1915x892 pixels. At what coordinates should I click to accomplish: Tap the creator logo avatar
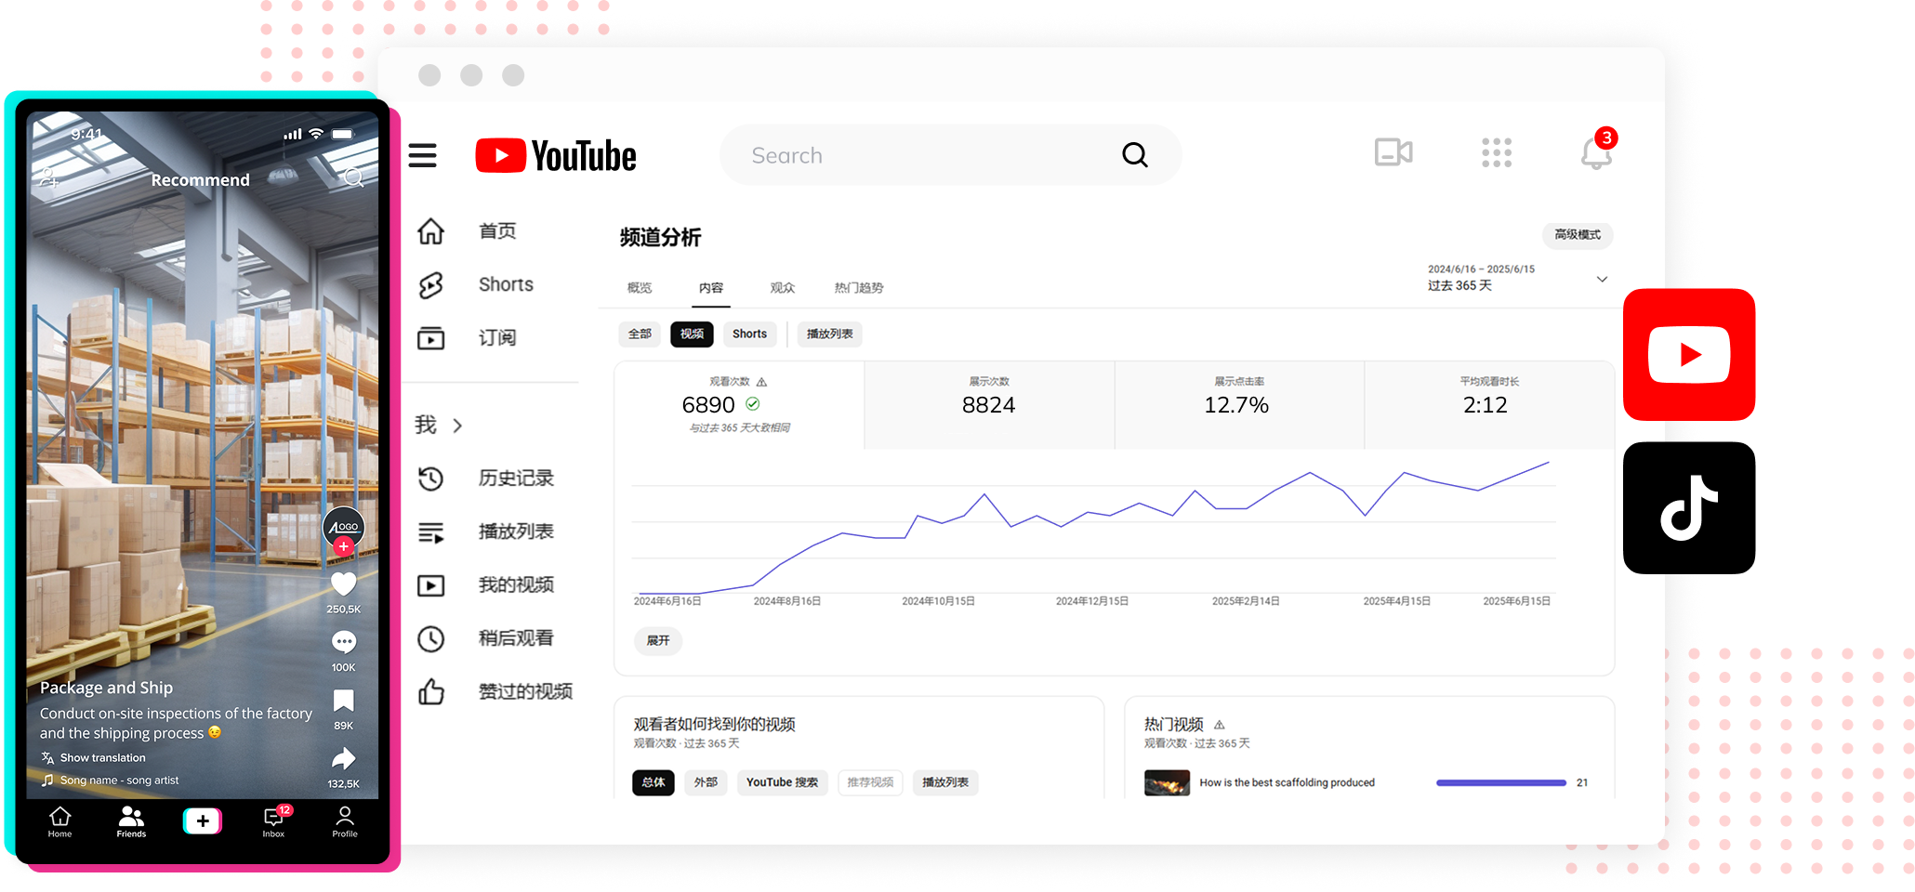click(344, 526)
